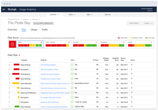Open the Actions dropdown

[x=148, y=23]
